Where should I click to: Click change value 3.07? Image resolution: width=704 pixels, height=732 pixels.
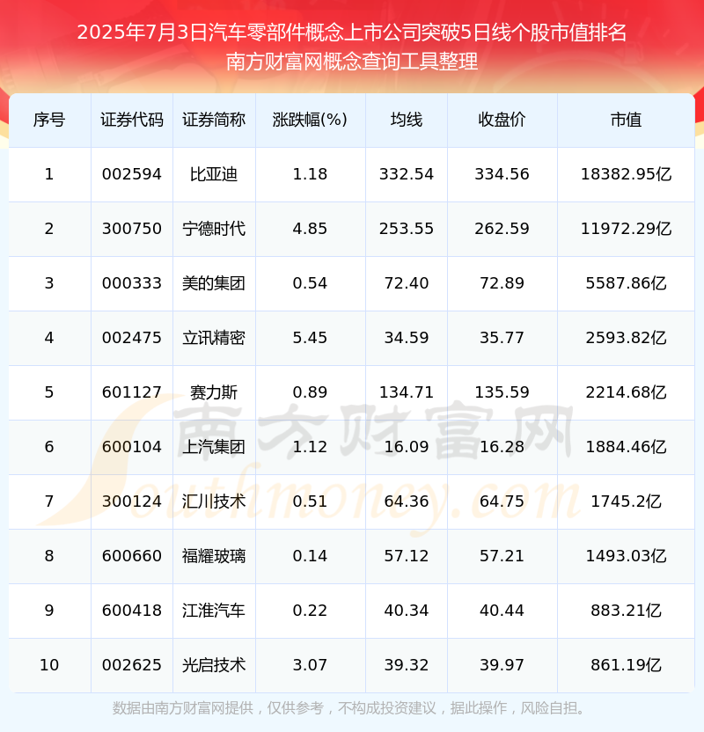tap(310, 665)
